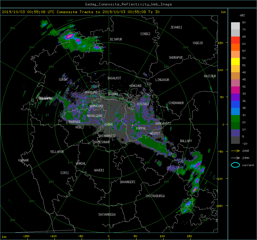Click the BALLARY city label
The image size is (257, 240).
click(186, 141)
